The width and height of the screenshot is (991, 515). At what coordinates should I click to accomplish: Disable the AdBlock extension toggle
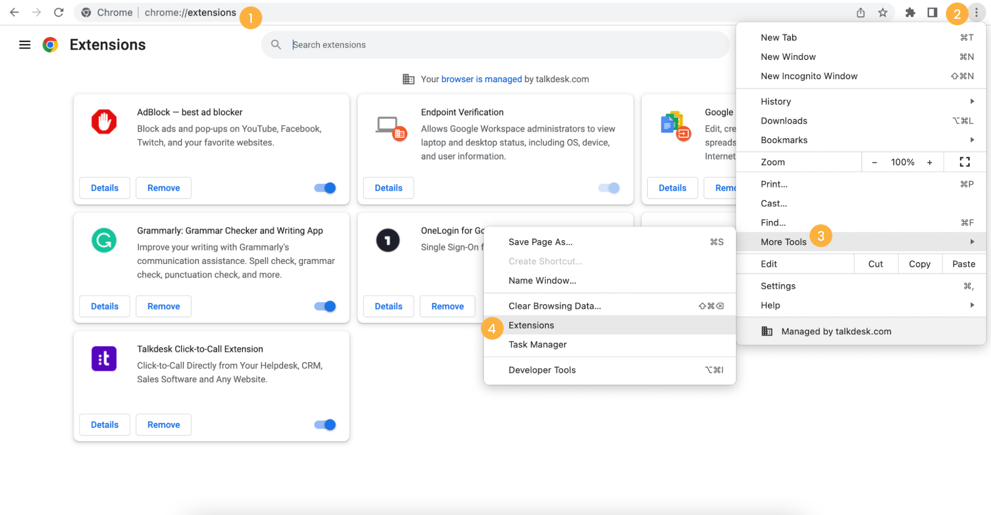(x=325, y=188)
